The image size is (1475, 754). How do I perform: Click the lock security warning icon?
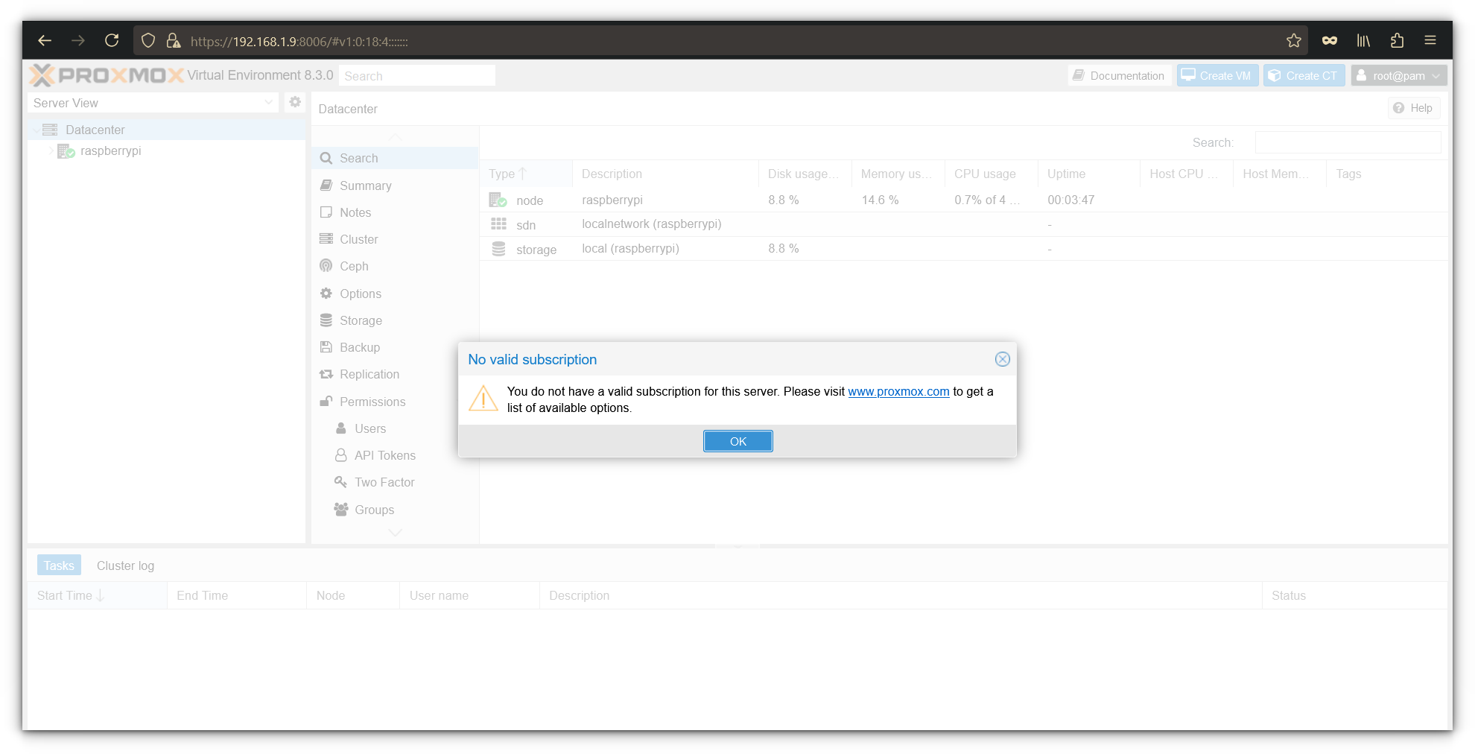174,40
